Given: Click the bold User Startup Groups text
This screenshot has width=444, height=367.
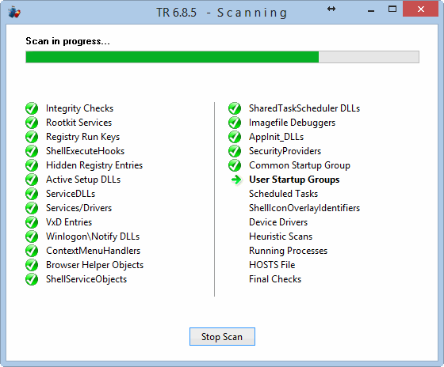Looking at the screenshot, I should tap(294, 180).
